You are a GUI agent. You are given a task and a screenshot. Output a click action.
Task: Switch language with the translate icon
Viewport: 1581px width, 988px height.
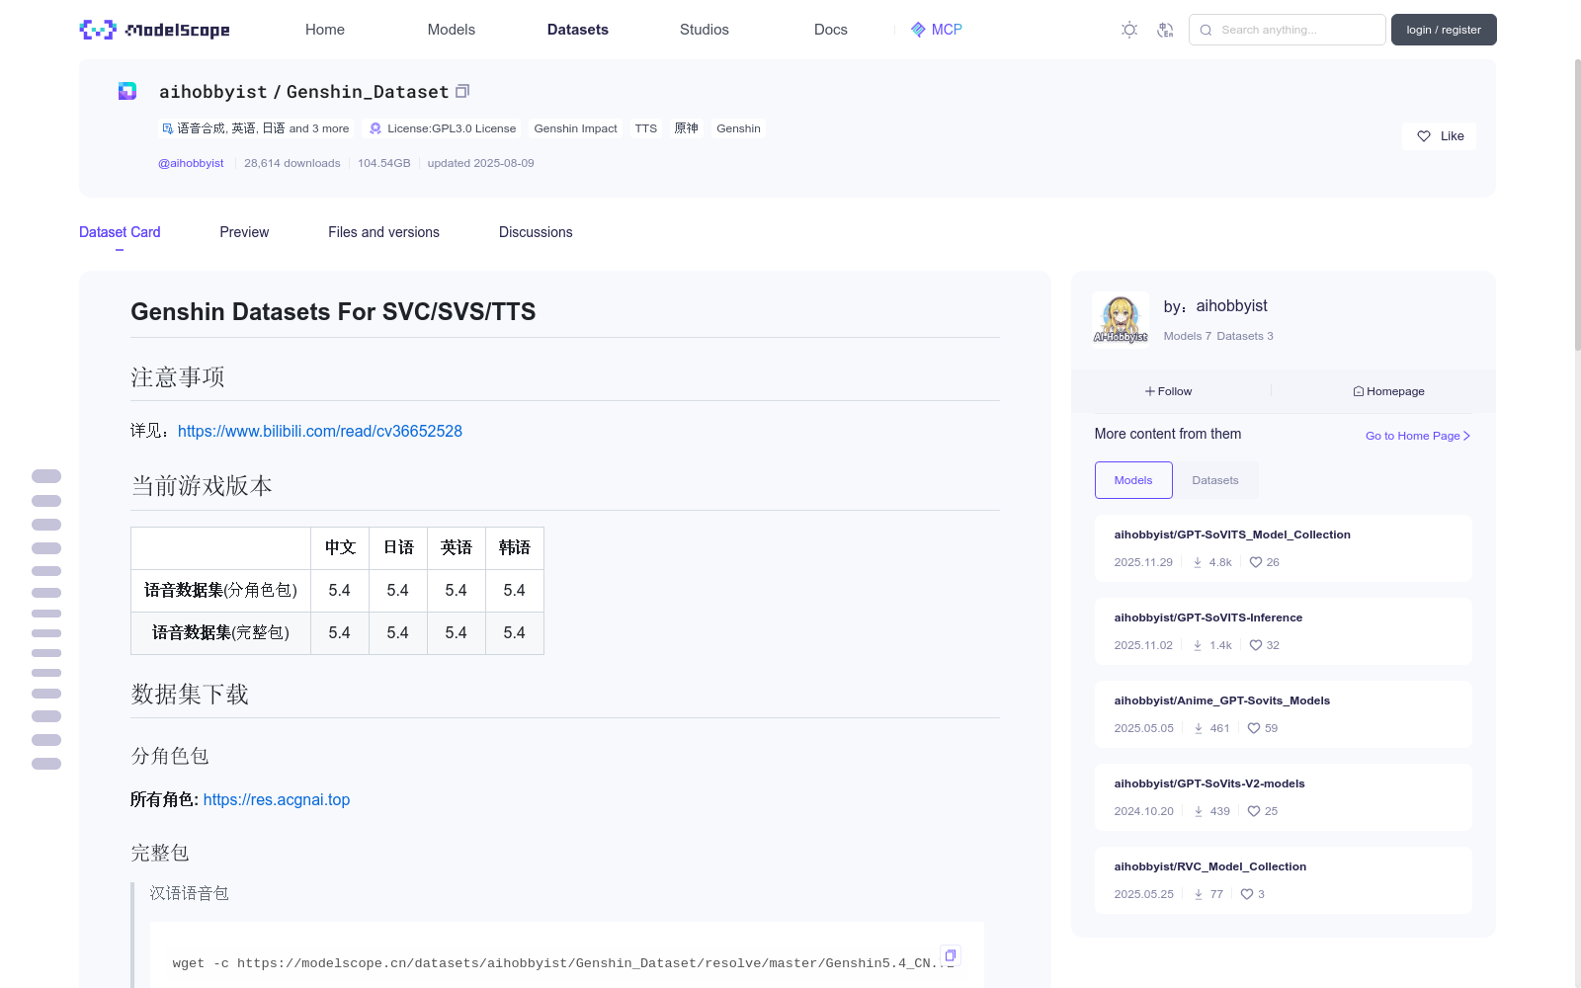point(1165,30)
